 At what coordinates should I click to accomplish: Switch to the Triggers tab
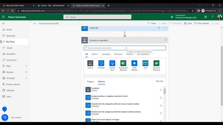91,82
